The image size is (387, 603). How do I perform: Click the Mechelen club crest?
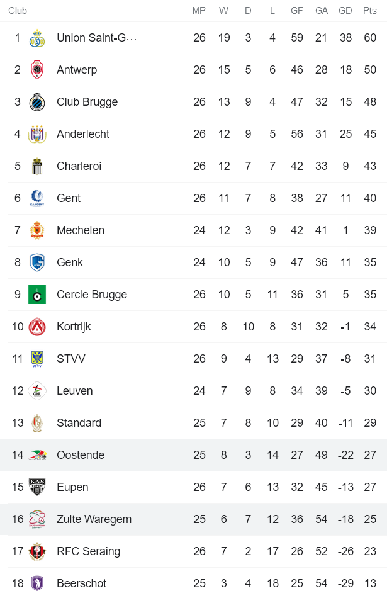point(37,230)
